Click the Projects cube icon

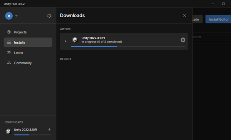coord(9,32)
